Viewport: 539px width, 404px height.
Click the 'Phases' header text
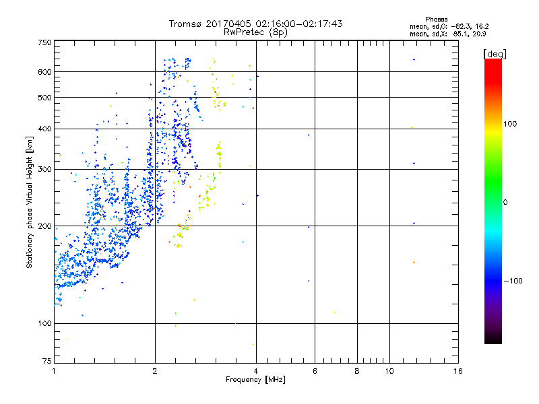click(x=436, y=20)
